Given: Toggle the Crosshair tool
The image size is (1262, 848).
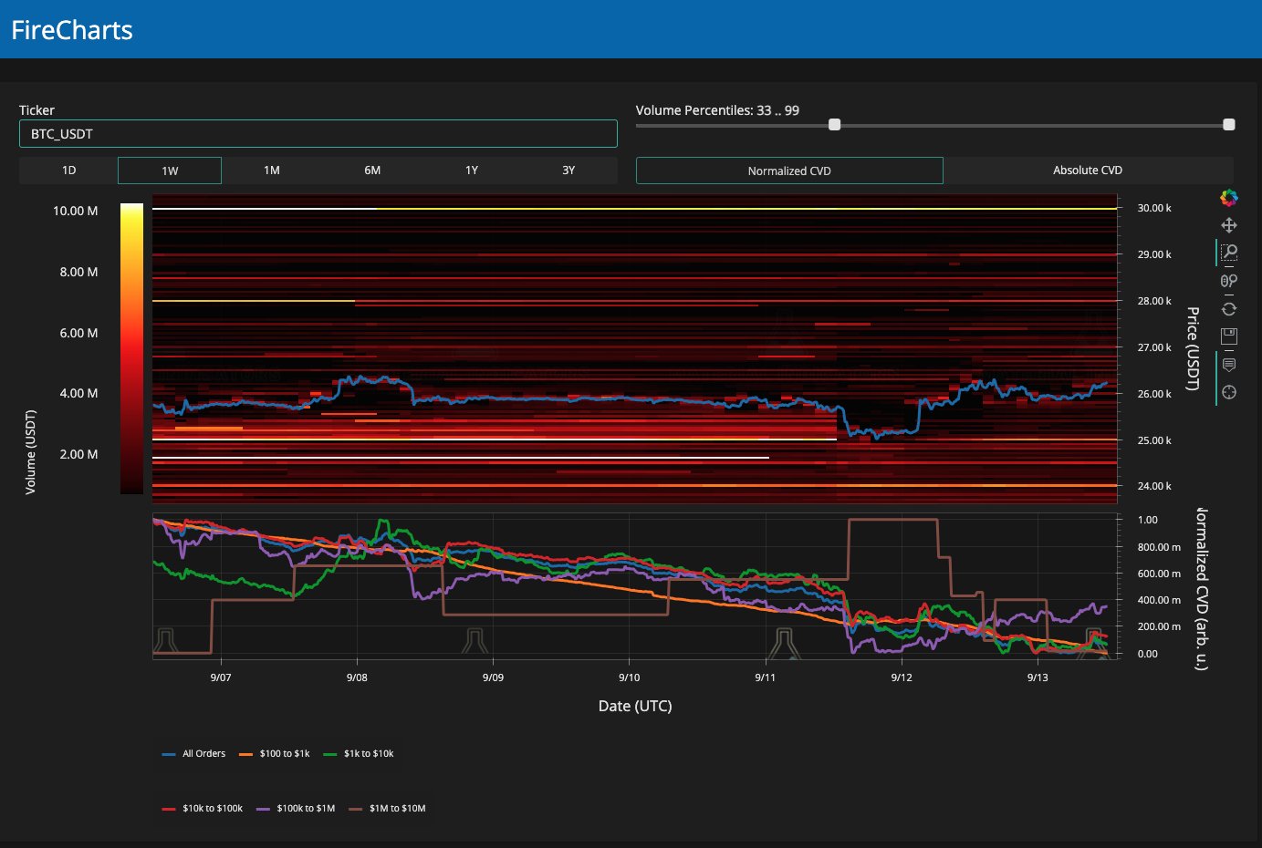Looking at the screenshot, I should 1229,392.
